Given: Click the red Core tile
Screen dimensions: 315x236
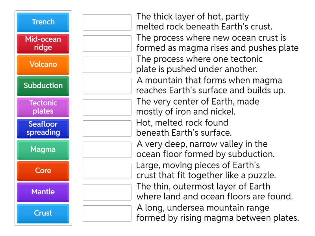Looking at the screenshot, I should coord(43,171).
